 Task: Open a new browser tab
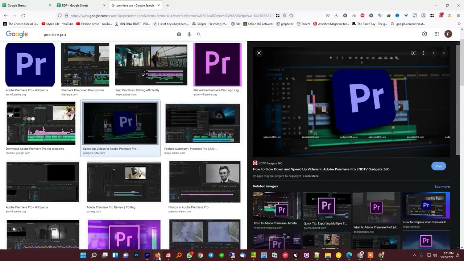coord(167,5)
